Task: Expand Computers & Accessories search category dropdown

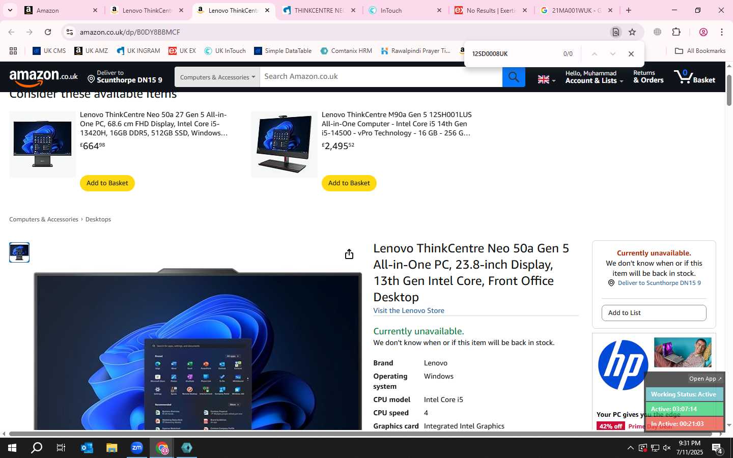Action: [217, 77]
